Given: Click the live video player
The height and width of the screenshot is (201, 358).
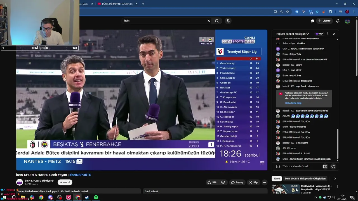Looking at the screenshot, I should coord(142,100).
